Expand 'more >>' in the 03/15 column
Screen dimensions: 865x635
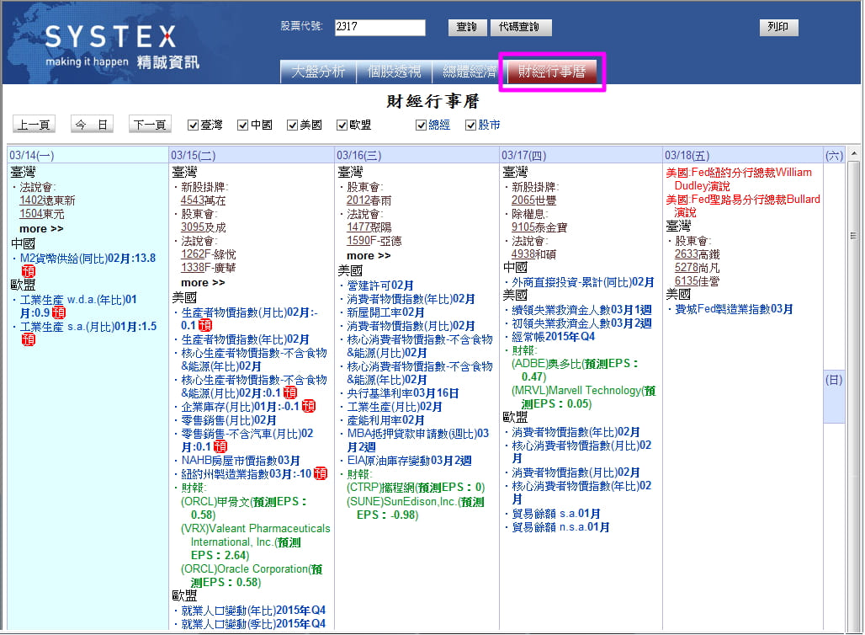coord(203,282)
